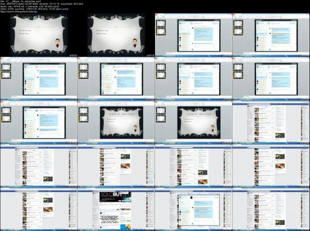The height and width of the screenshot is (231, 310).
Task: Click the Video codec info line
Action: point(34,9)
